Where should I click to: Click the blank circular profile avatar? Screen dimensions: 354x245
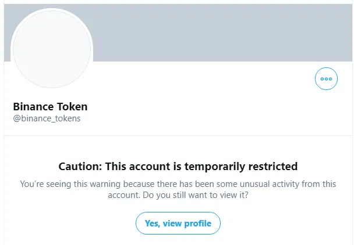point(52,49)
